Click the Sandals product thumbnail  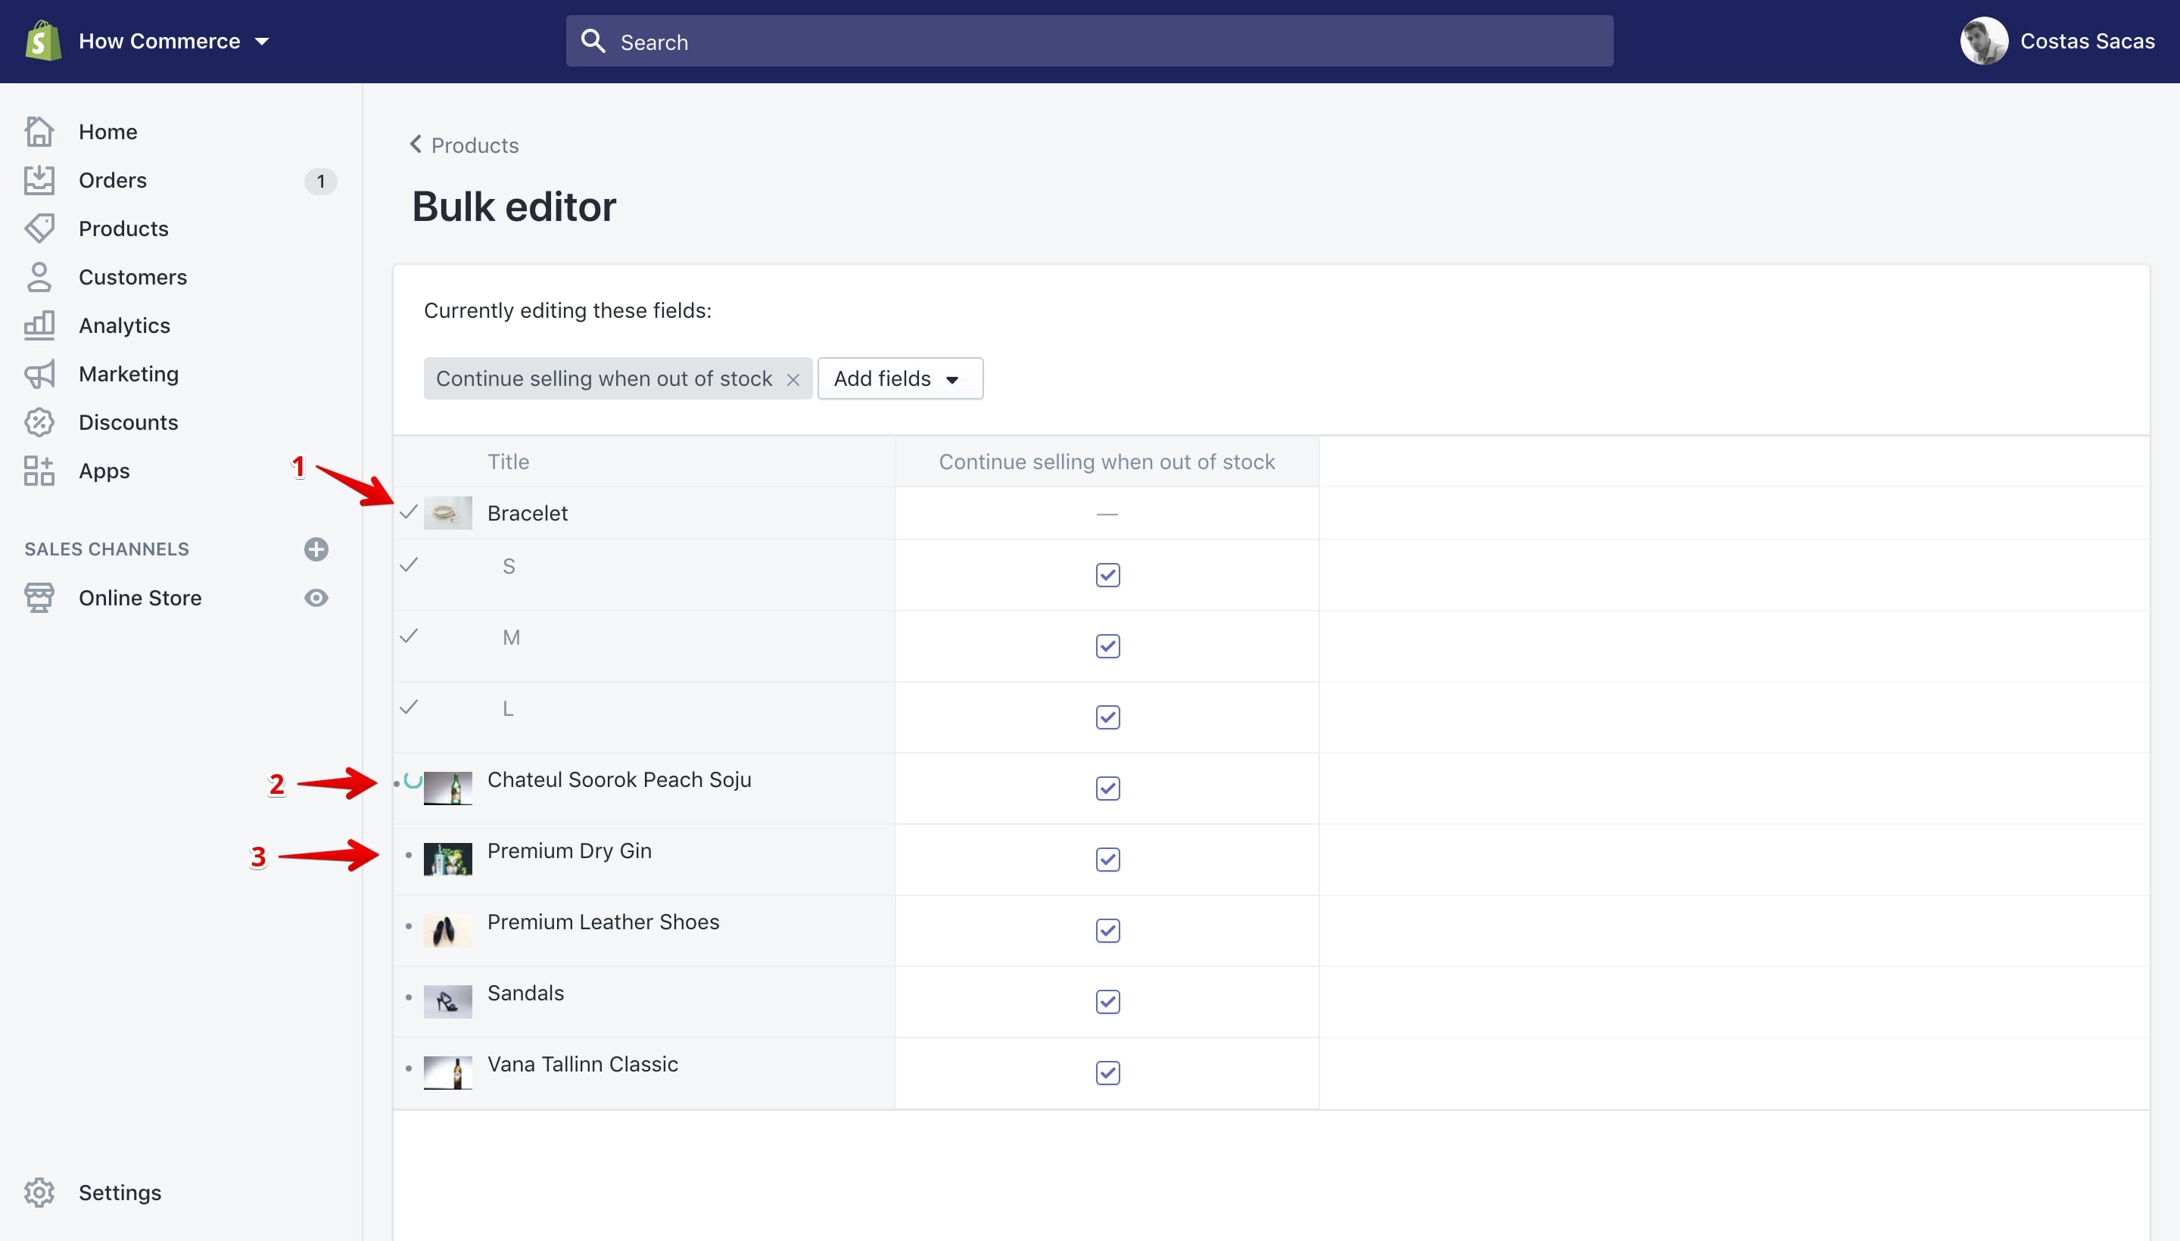pyautogui.click(x=447, y=1001)
